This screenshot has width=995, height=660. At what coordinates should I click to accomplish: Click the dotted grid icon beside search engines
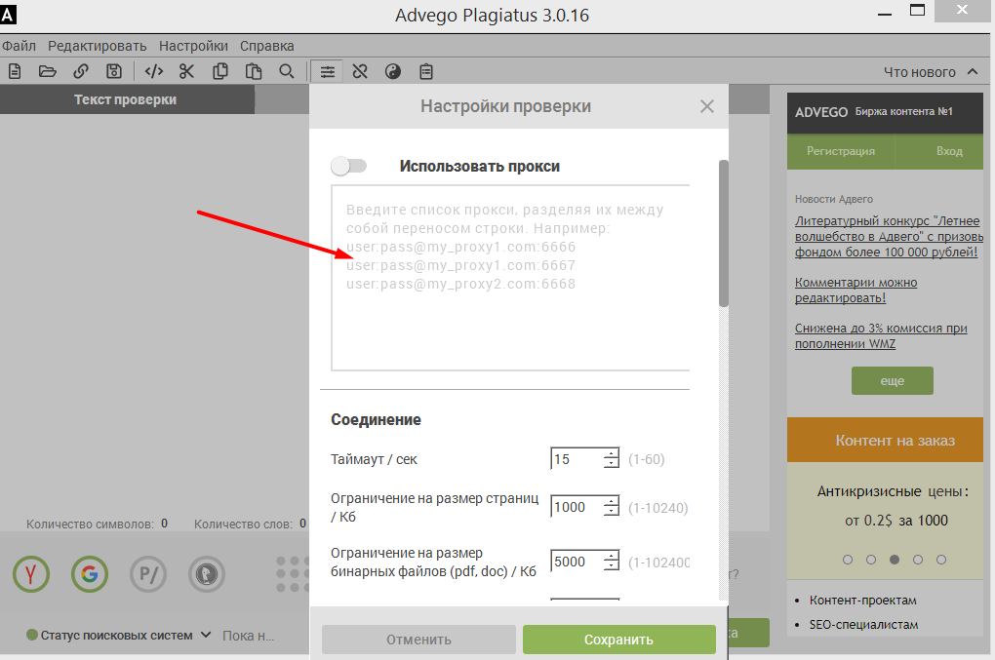(292, 574)
